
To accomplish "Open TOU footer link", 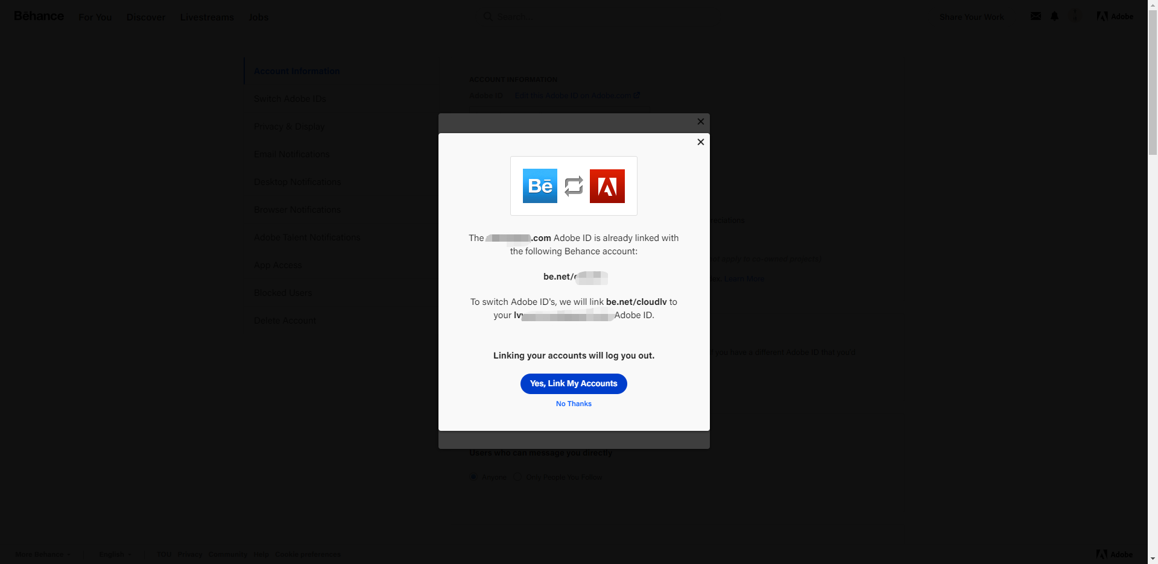I will coord(164,554).
